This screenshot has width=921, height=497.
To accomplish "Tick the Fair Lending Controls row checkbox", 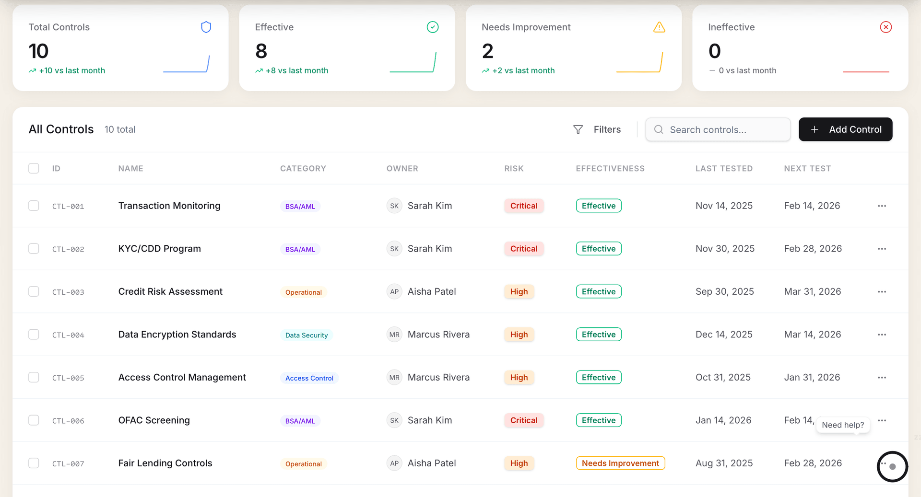I will (34, 463).
